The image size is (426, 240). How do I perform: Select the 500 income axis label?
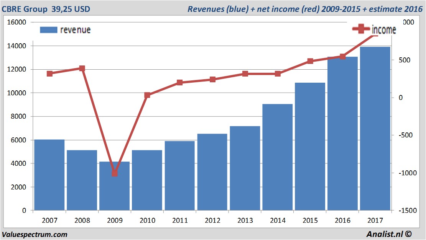point(405,60)
